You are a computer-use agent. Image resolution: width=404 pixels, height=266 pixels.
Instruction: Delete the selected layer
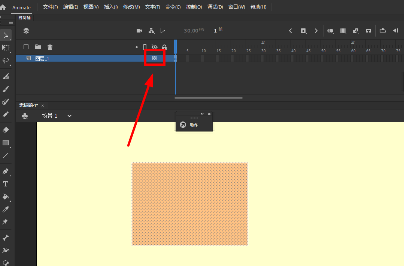(x=50, y=47)
